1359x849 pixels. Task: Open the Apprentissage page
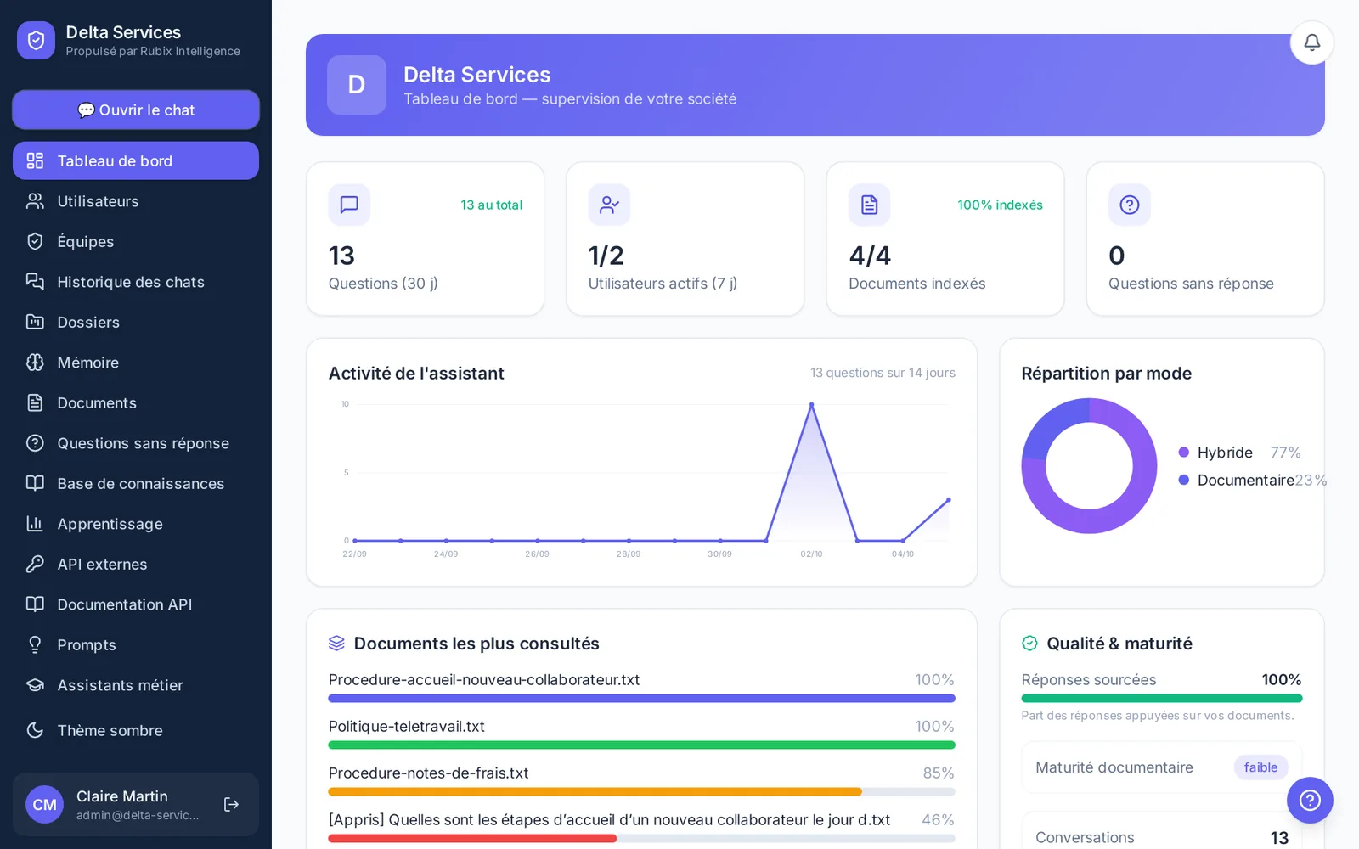point(136,524)
